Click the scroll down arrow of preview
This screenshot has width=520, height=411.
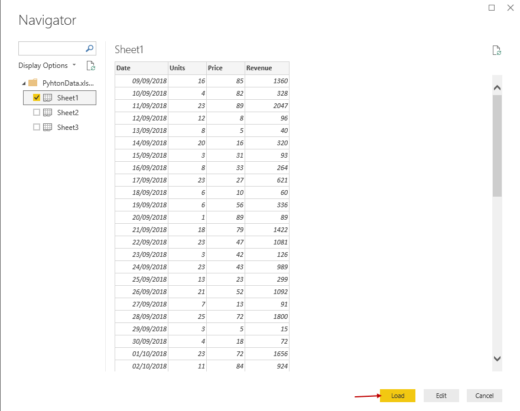497,358
